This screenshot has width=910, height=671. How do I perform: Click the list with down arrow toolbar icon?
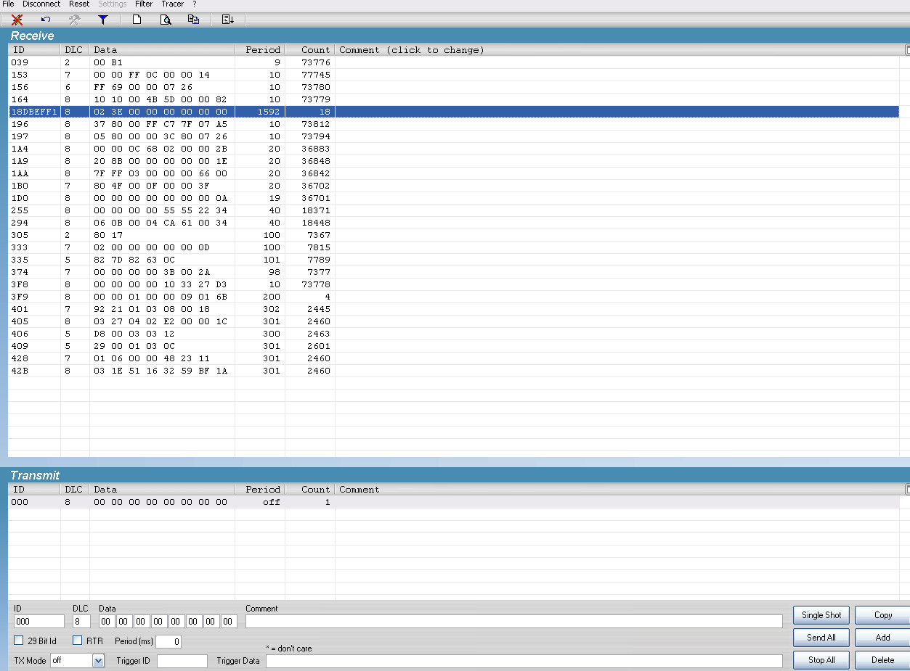click(x=228, y=20)
